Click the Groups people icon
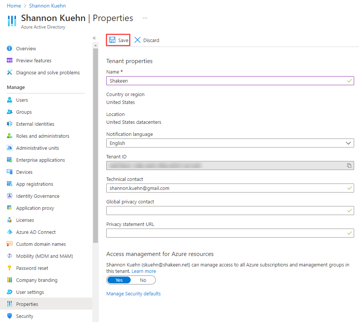Image resolution: width=359 pixels, height=322 pixels. coord(9,112)
